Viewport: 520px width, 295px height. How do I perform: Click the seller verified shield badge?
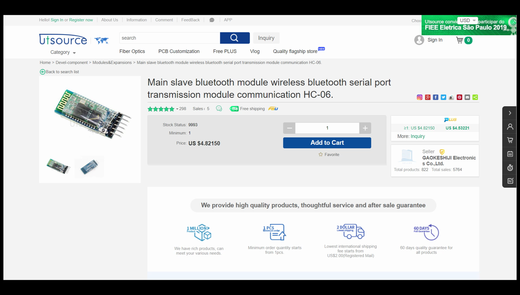coord(442,152)
